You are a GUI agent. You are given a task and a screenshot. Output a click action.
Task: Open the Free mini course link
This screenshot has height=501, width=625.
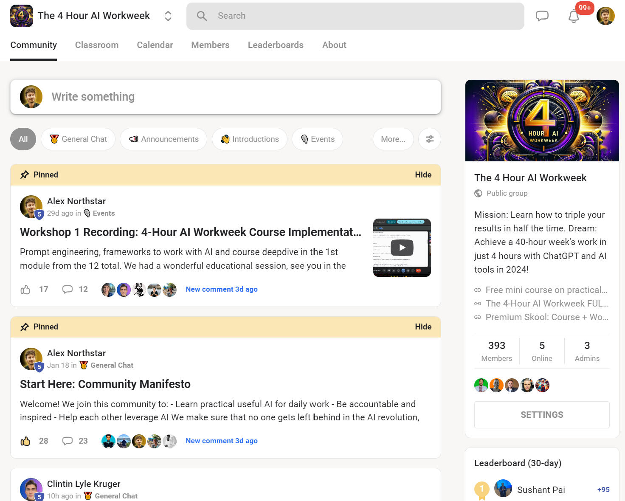click(x=546, y=290)
